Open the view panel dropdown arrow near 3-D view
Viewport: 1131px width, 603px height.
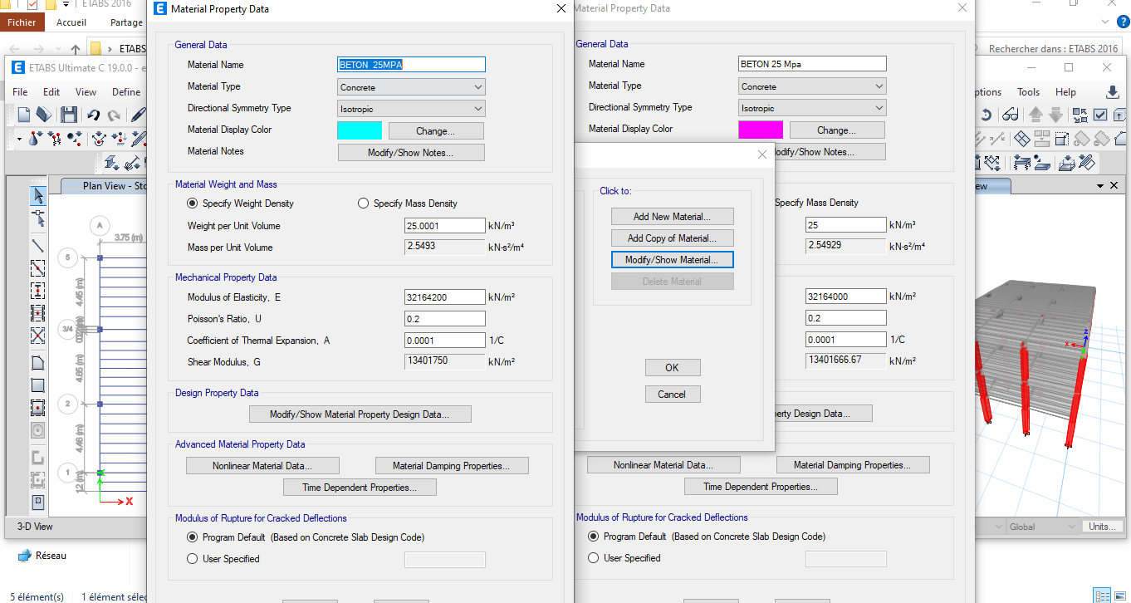point(1101,186)
